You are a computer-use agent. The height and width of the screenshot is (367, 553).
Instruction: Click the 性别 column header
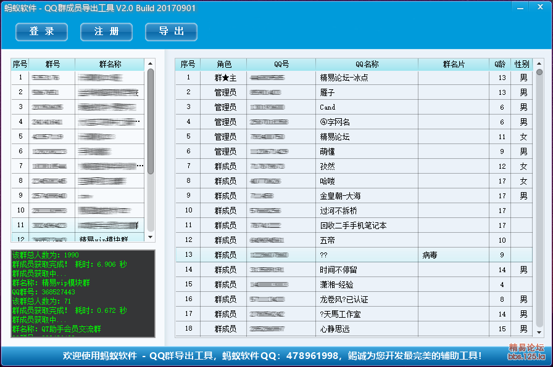(522, 64)
